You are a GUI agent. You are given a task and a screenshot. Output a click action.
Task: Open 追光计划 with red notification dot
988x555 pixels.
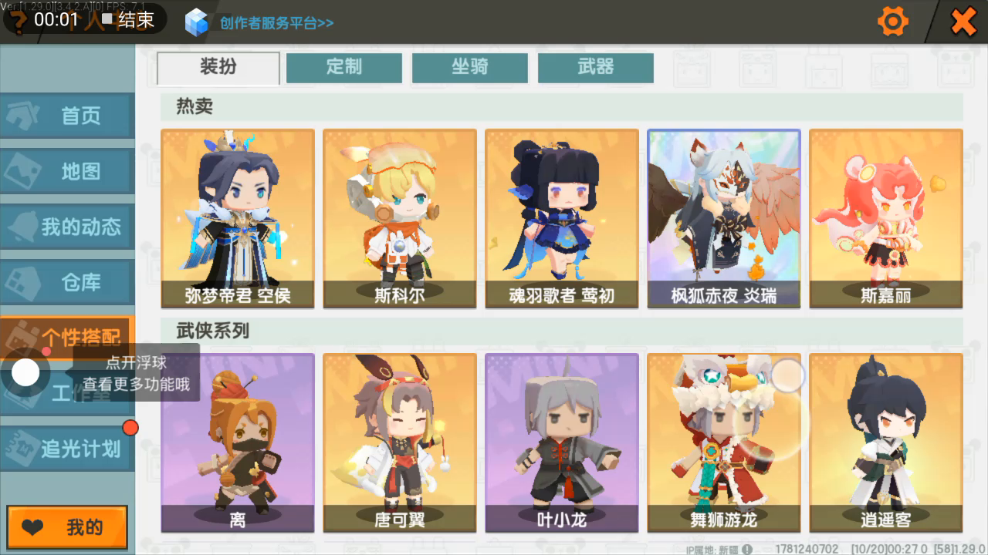point(67,448)
